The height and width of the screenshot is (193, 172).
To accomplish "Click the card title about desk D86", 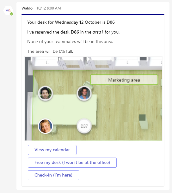I will tap(71, 22).
